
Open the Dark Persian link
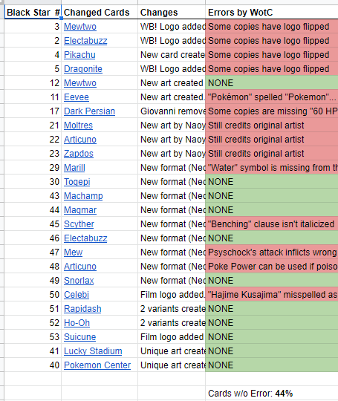click(89, 111)
